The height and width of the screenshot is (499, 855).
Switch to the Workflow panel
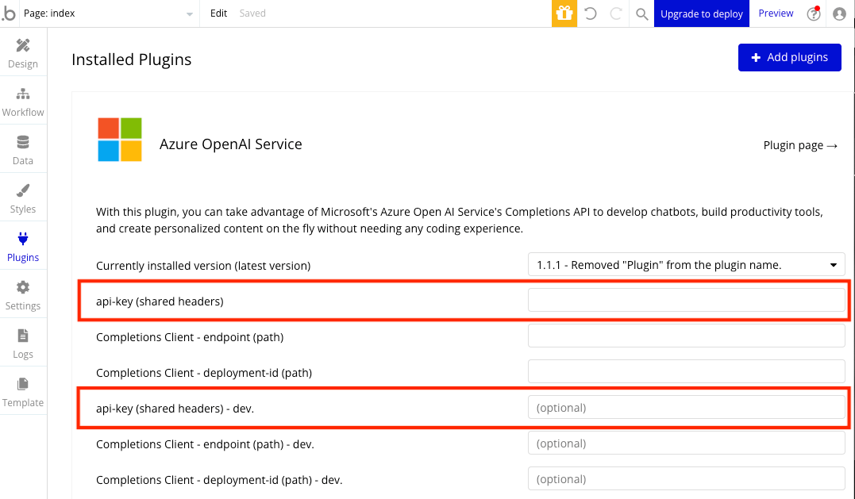click(x=22, y=102)
